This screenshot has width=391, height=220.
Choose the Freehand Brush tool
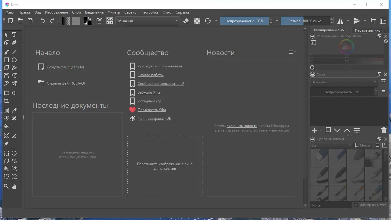[6, 52]
